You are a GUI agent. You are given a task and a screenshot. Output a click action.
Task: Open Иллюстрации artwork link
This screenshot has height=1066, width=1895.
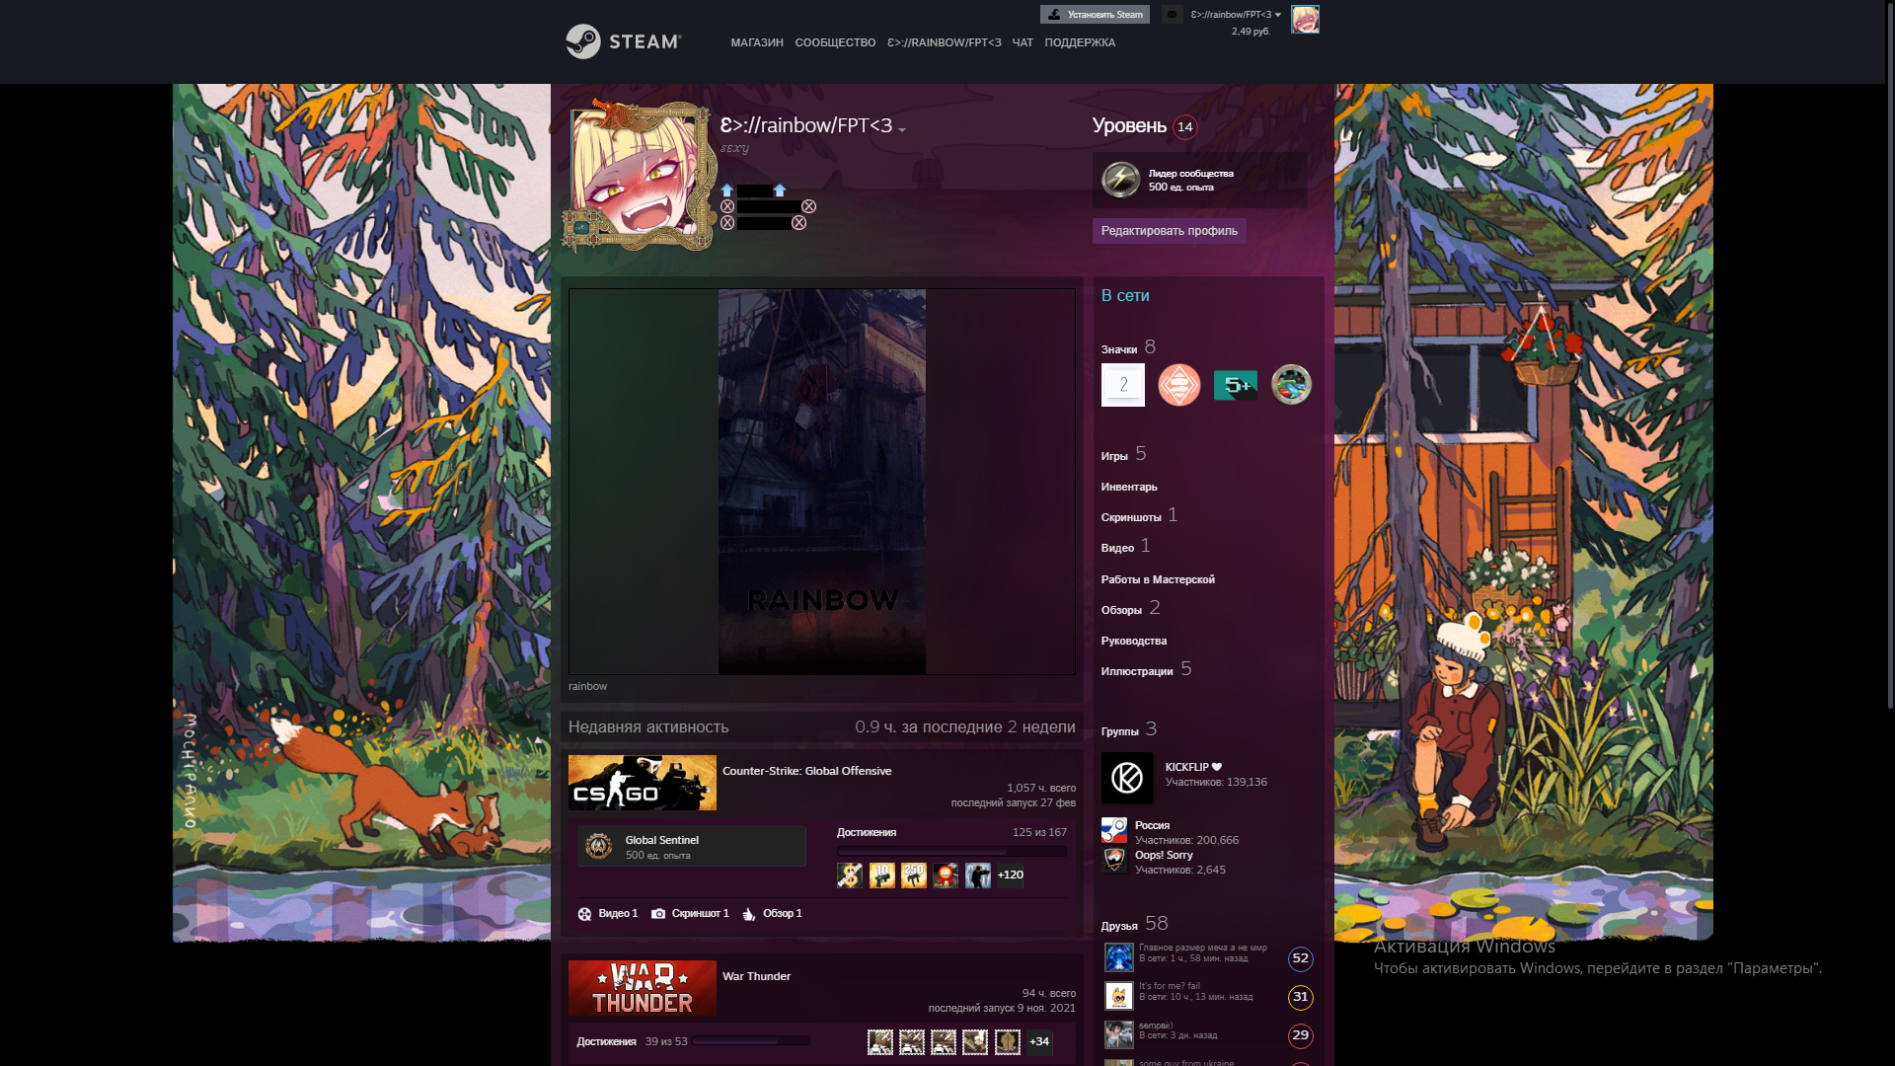click(x=1137, y=671)
